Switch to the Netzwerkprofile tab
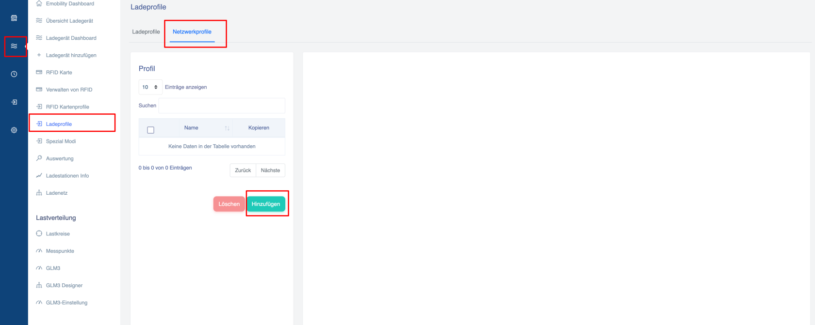 [x=192, y=31]
